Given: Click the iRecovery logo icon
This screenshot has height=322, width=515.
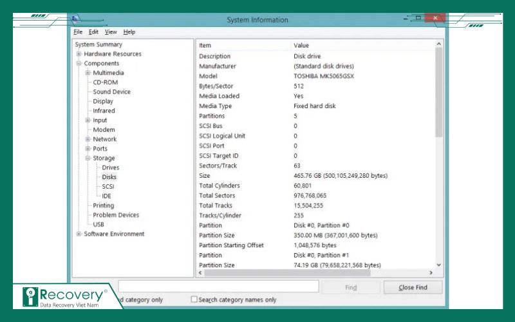Looking at the screenshot, I should tap(30, 297).
